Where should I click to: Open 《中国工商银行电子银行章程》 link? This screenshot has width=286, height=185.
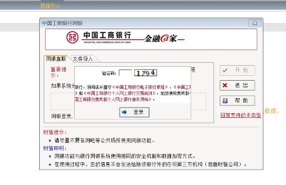(140, 87)
